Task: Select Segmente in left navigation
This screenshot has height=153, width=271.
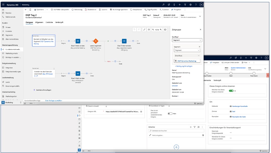Action: click(9, 35)
